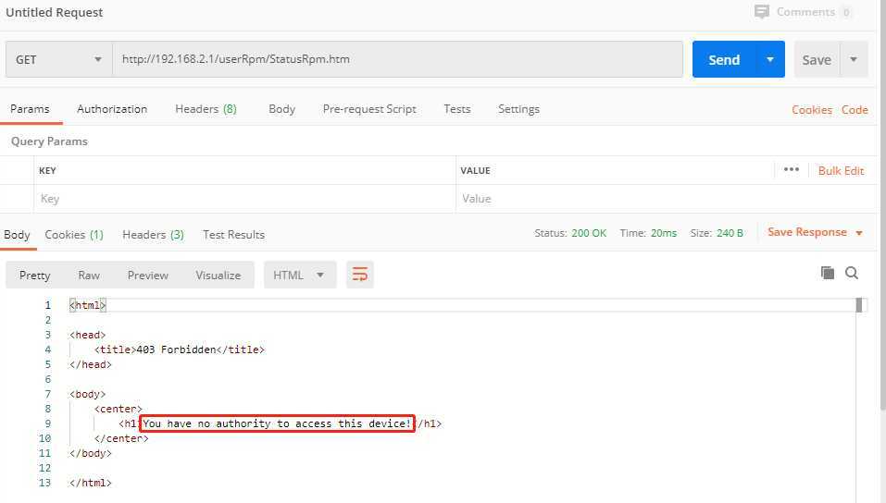
Task: Open the Pre-request Script tab
Action: pos(369,109)
